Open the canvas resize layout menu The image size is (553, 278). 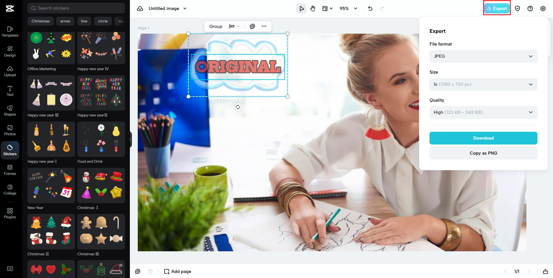click(327, 9)
